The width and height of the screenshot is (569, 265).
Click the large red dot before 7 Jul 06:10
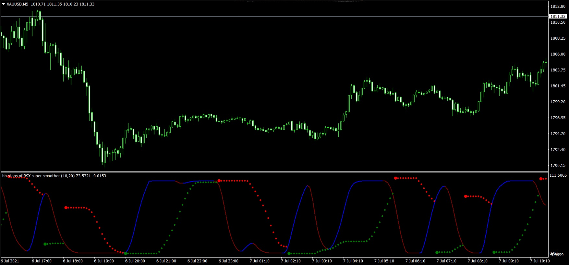[x=395, y=178]
